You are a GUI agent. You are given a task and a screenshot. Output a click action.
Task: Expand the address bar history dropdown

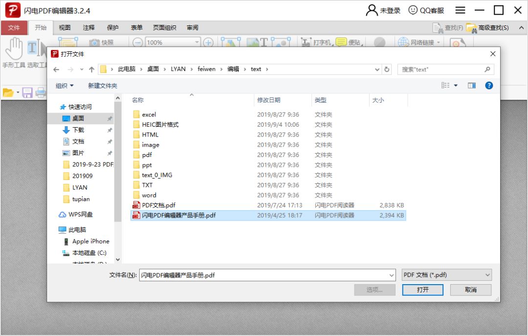pos(377,69)
